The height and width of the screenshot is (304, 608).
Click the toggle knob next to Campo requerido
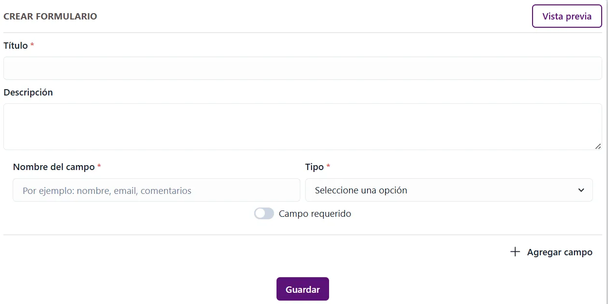coord(260,213)
